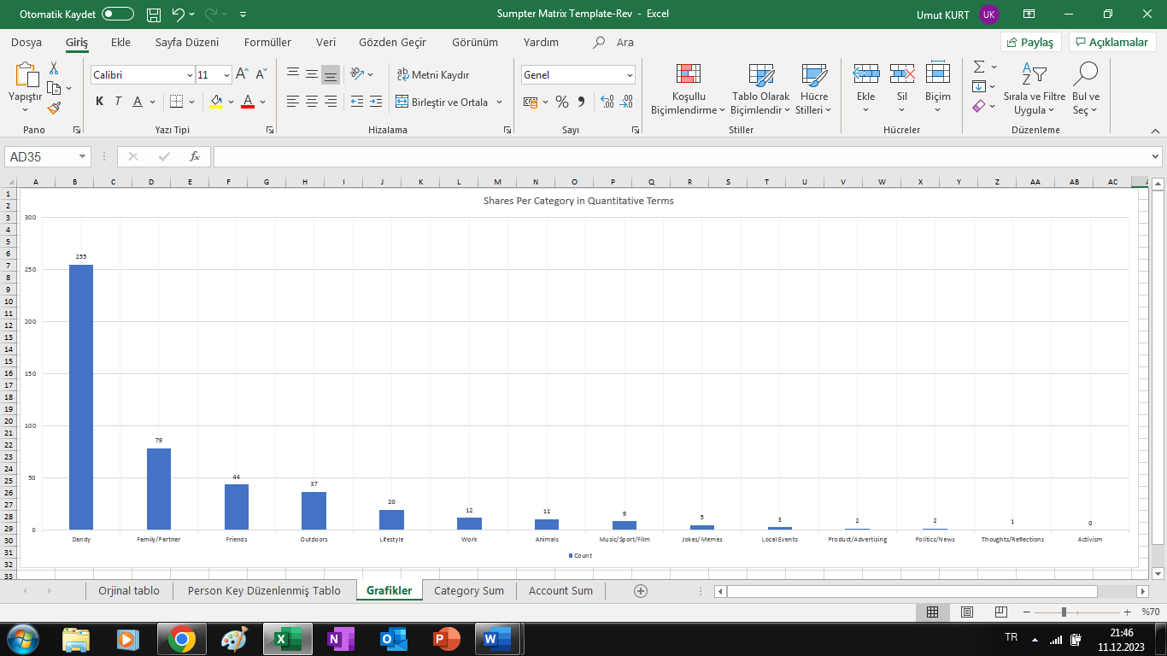This screenshot has width=1167, height=656.
Task: Switch to the Category Sum sheet
Action: (468, 590)
